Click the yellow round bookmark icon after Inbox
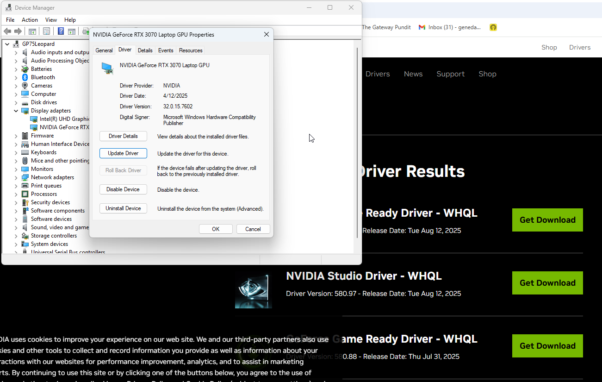This screenshot has width=602, height=382. coord(493,27)
